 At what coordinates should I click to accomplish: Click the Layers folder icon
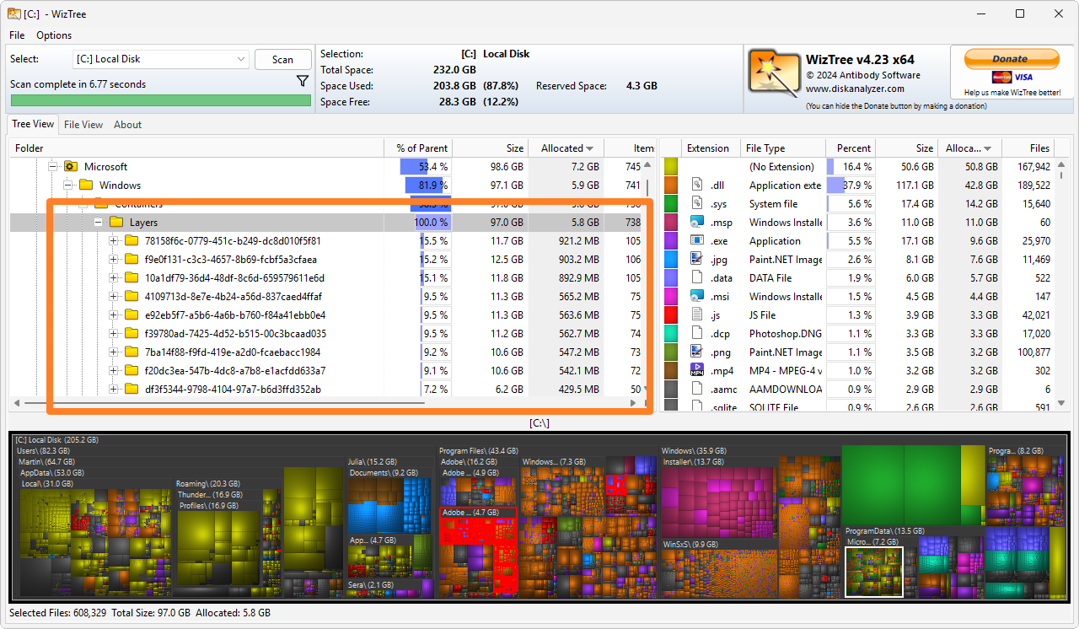[116, 222]
